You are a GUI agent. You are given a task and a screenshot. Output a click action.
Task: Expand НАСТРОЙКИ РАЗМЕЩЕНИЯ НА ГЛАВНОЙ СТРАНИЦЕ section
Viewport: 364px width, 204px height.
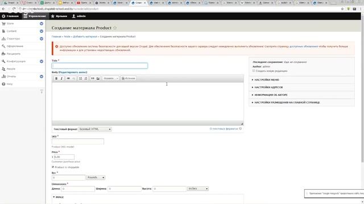click(x=287, y=103)
